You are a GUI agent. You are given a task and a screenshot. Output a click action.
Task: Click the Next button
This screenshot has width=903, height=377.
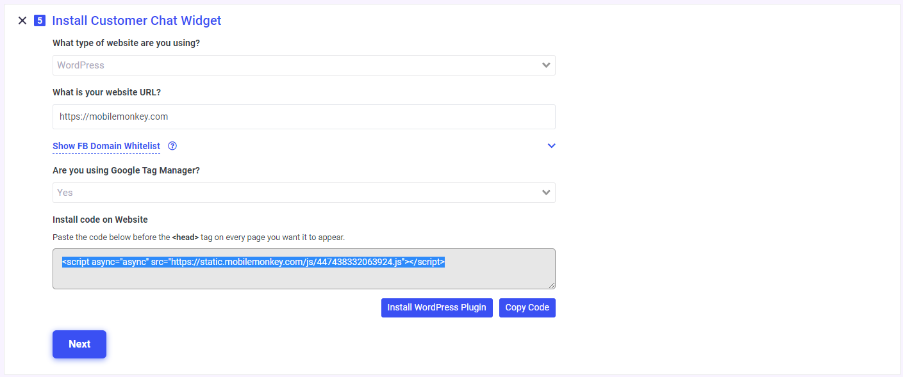pyautogui.click(x=79, y=344)
